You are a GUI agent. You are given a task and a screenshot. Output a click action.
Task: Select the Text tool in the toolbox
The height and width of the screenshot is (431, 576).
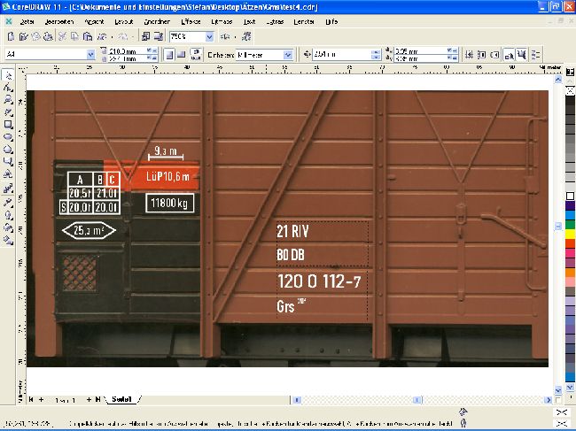8,176
